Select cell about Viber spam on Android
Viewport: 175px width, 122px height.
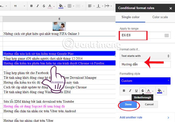[x=59, y=111]
